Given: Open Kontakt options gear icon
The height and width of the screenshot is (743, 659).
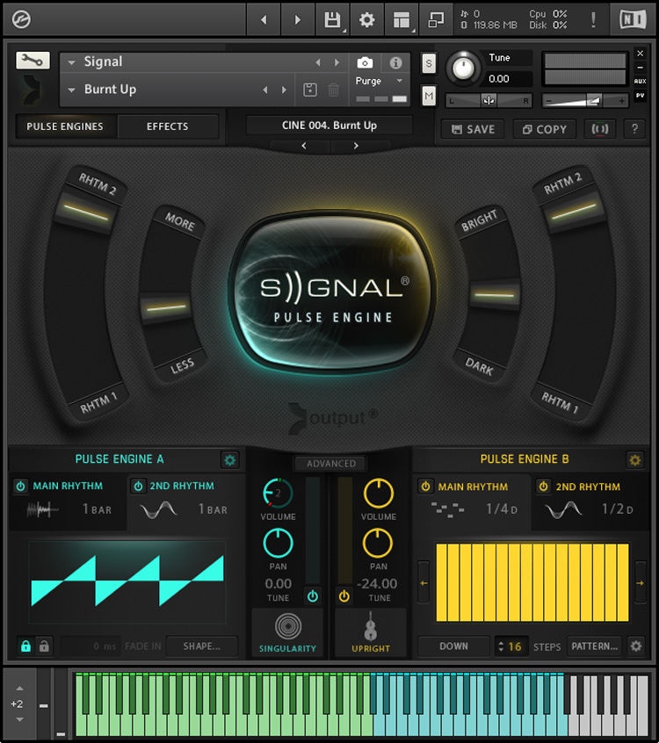Looking at the screenshot, I should click(366, 20).
